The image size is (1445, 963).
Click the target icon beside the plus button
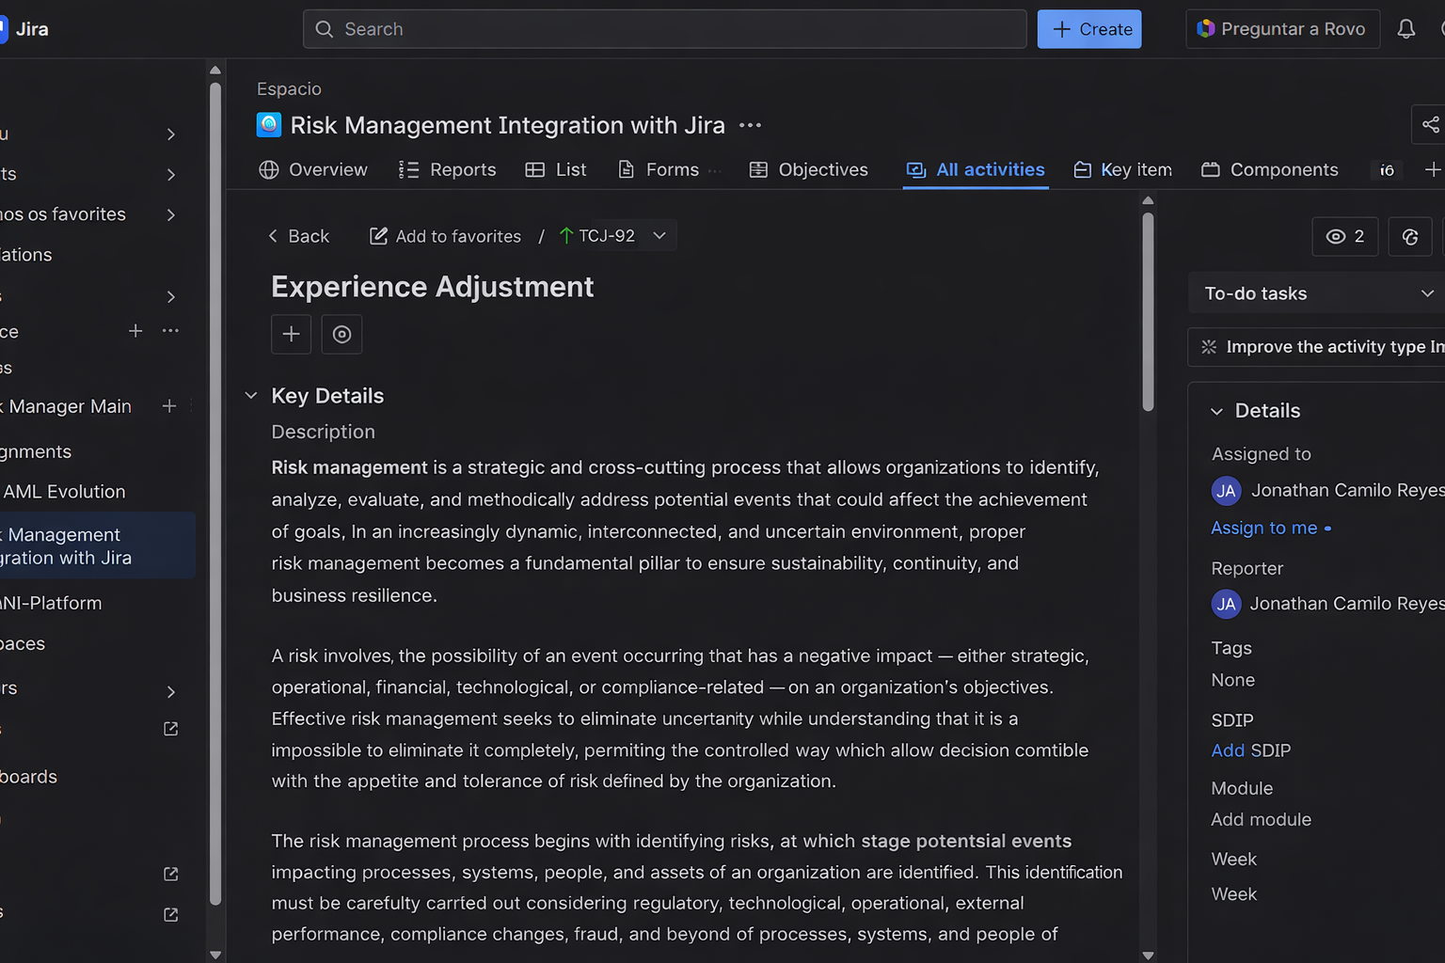click(341, 334)
